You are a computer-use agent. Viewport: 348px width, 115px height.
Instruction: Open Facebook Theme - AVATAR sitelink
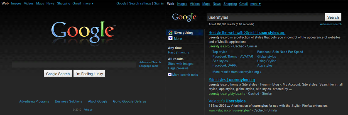pos(233,56)
